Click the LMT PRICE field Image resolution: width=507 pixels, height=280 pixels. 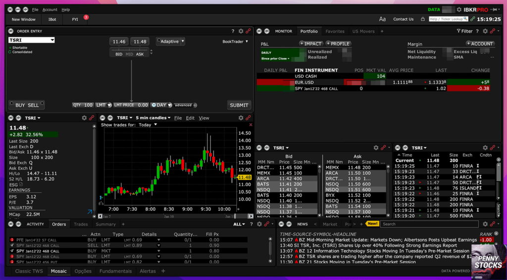tap(131, 105)
